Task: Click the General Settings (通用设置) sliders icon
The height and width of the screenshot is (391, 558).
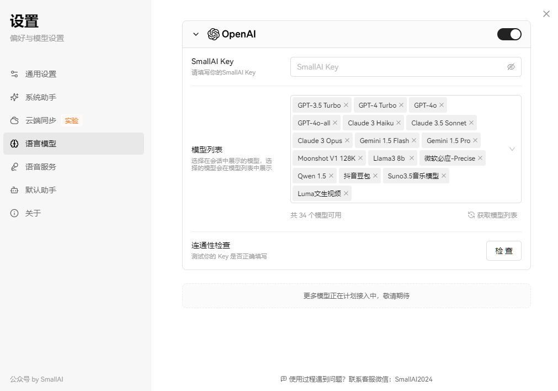Action: click(x=14, y=74)
